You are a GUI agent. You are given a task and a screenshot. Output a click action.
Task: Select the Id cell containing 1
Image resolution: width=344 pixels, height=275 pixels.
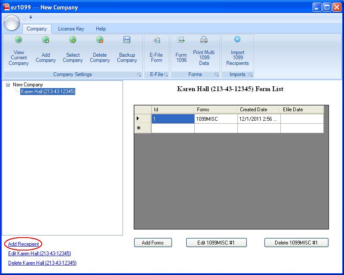pyautogui.click(x=173, y=119)
